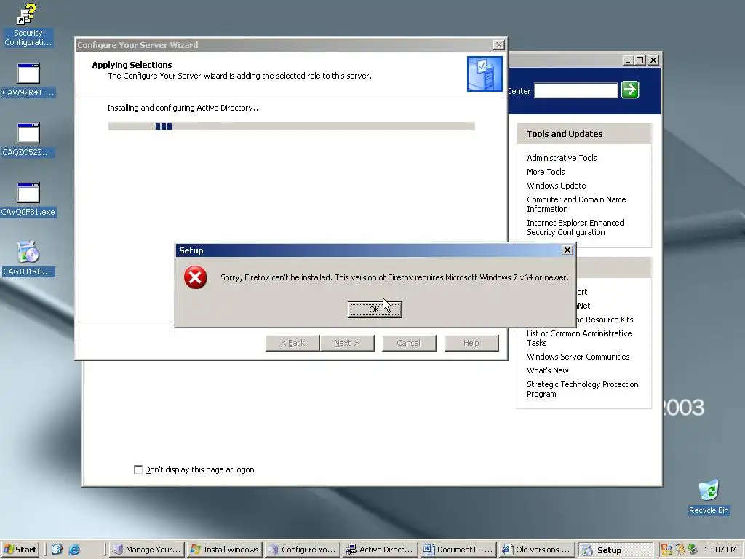Switch to Setup taskbar item
Screen dimensions: 745x559
click(615, 550)
